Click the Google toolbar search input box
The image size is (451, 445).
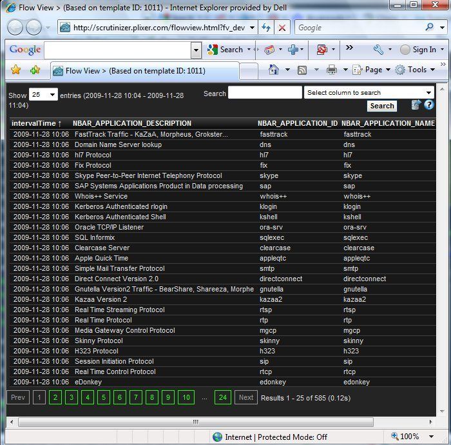pyautogui.click(x=118, y=50)
